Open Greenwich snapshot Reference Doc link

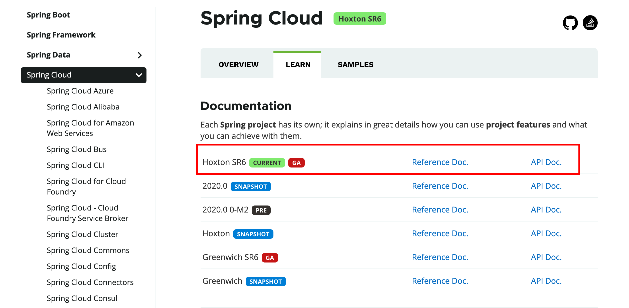(440, 281)
